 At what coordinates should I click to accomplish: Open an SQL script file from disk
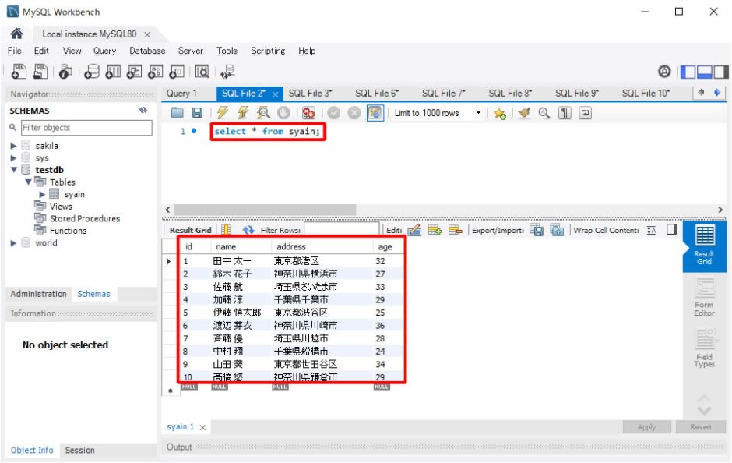(176, 113)
